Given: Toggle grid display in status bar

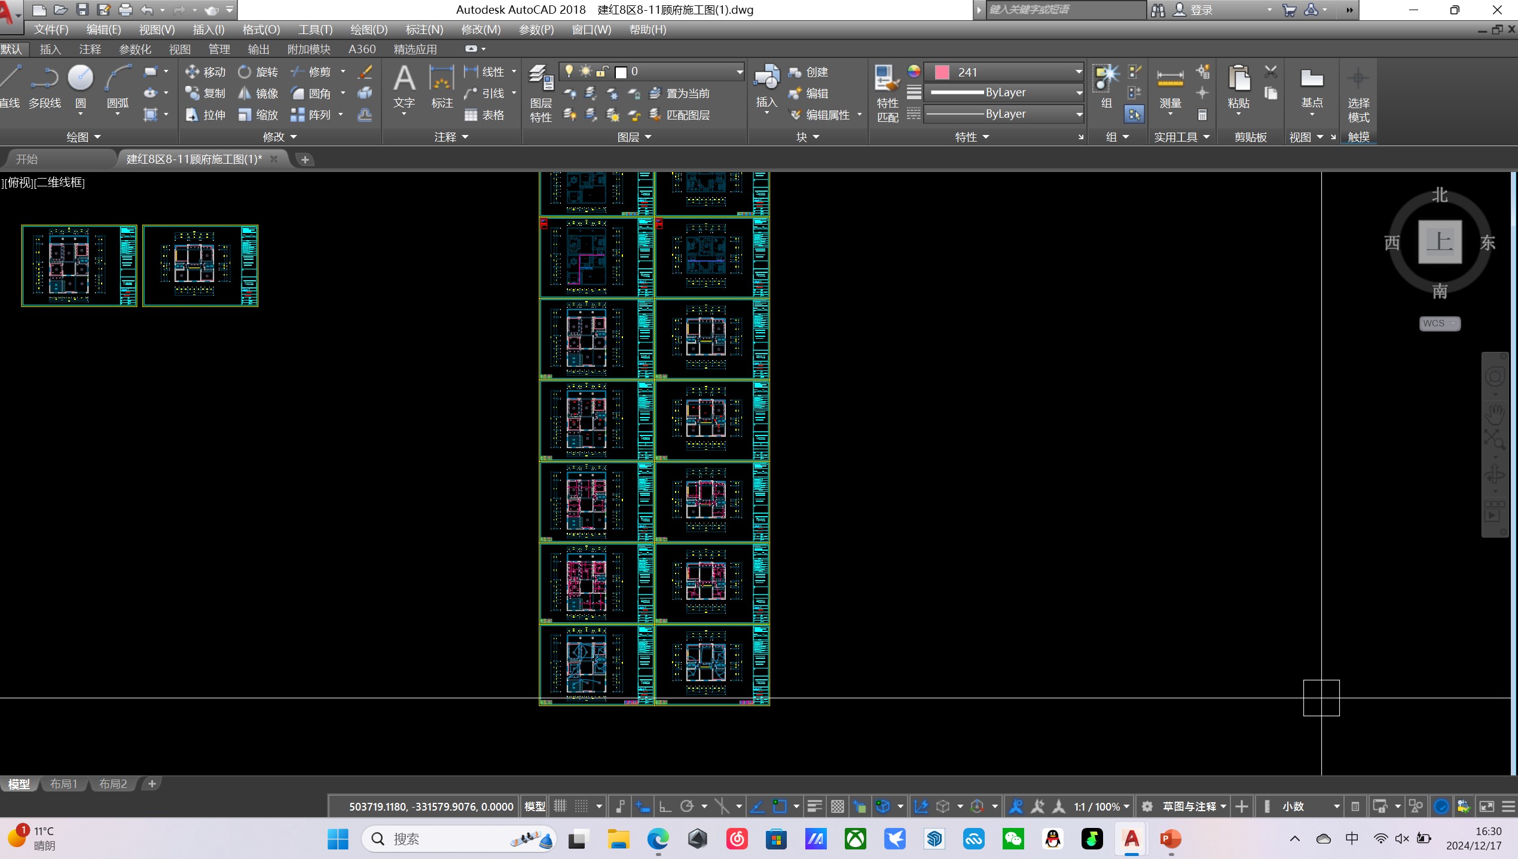Looking at the screenshot, I should click(560, 806).
